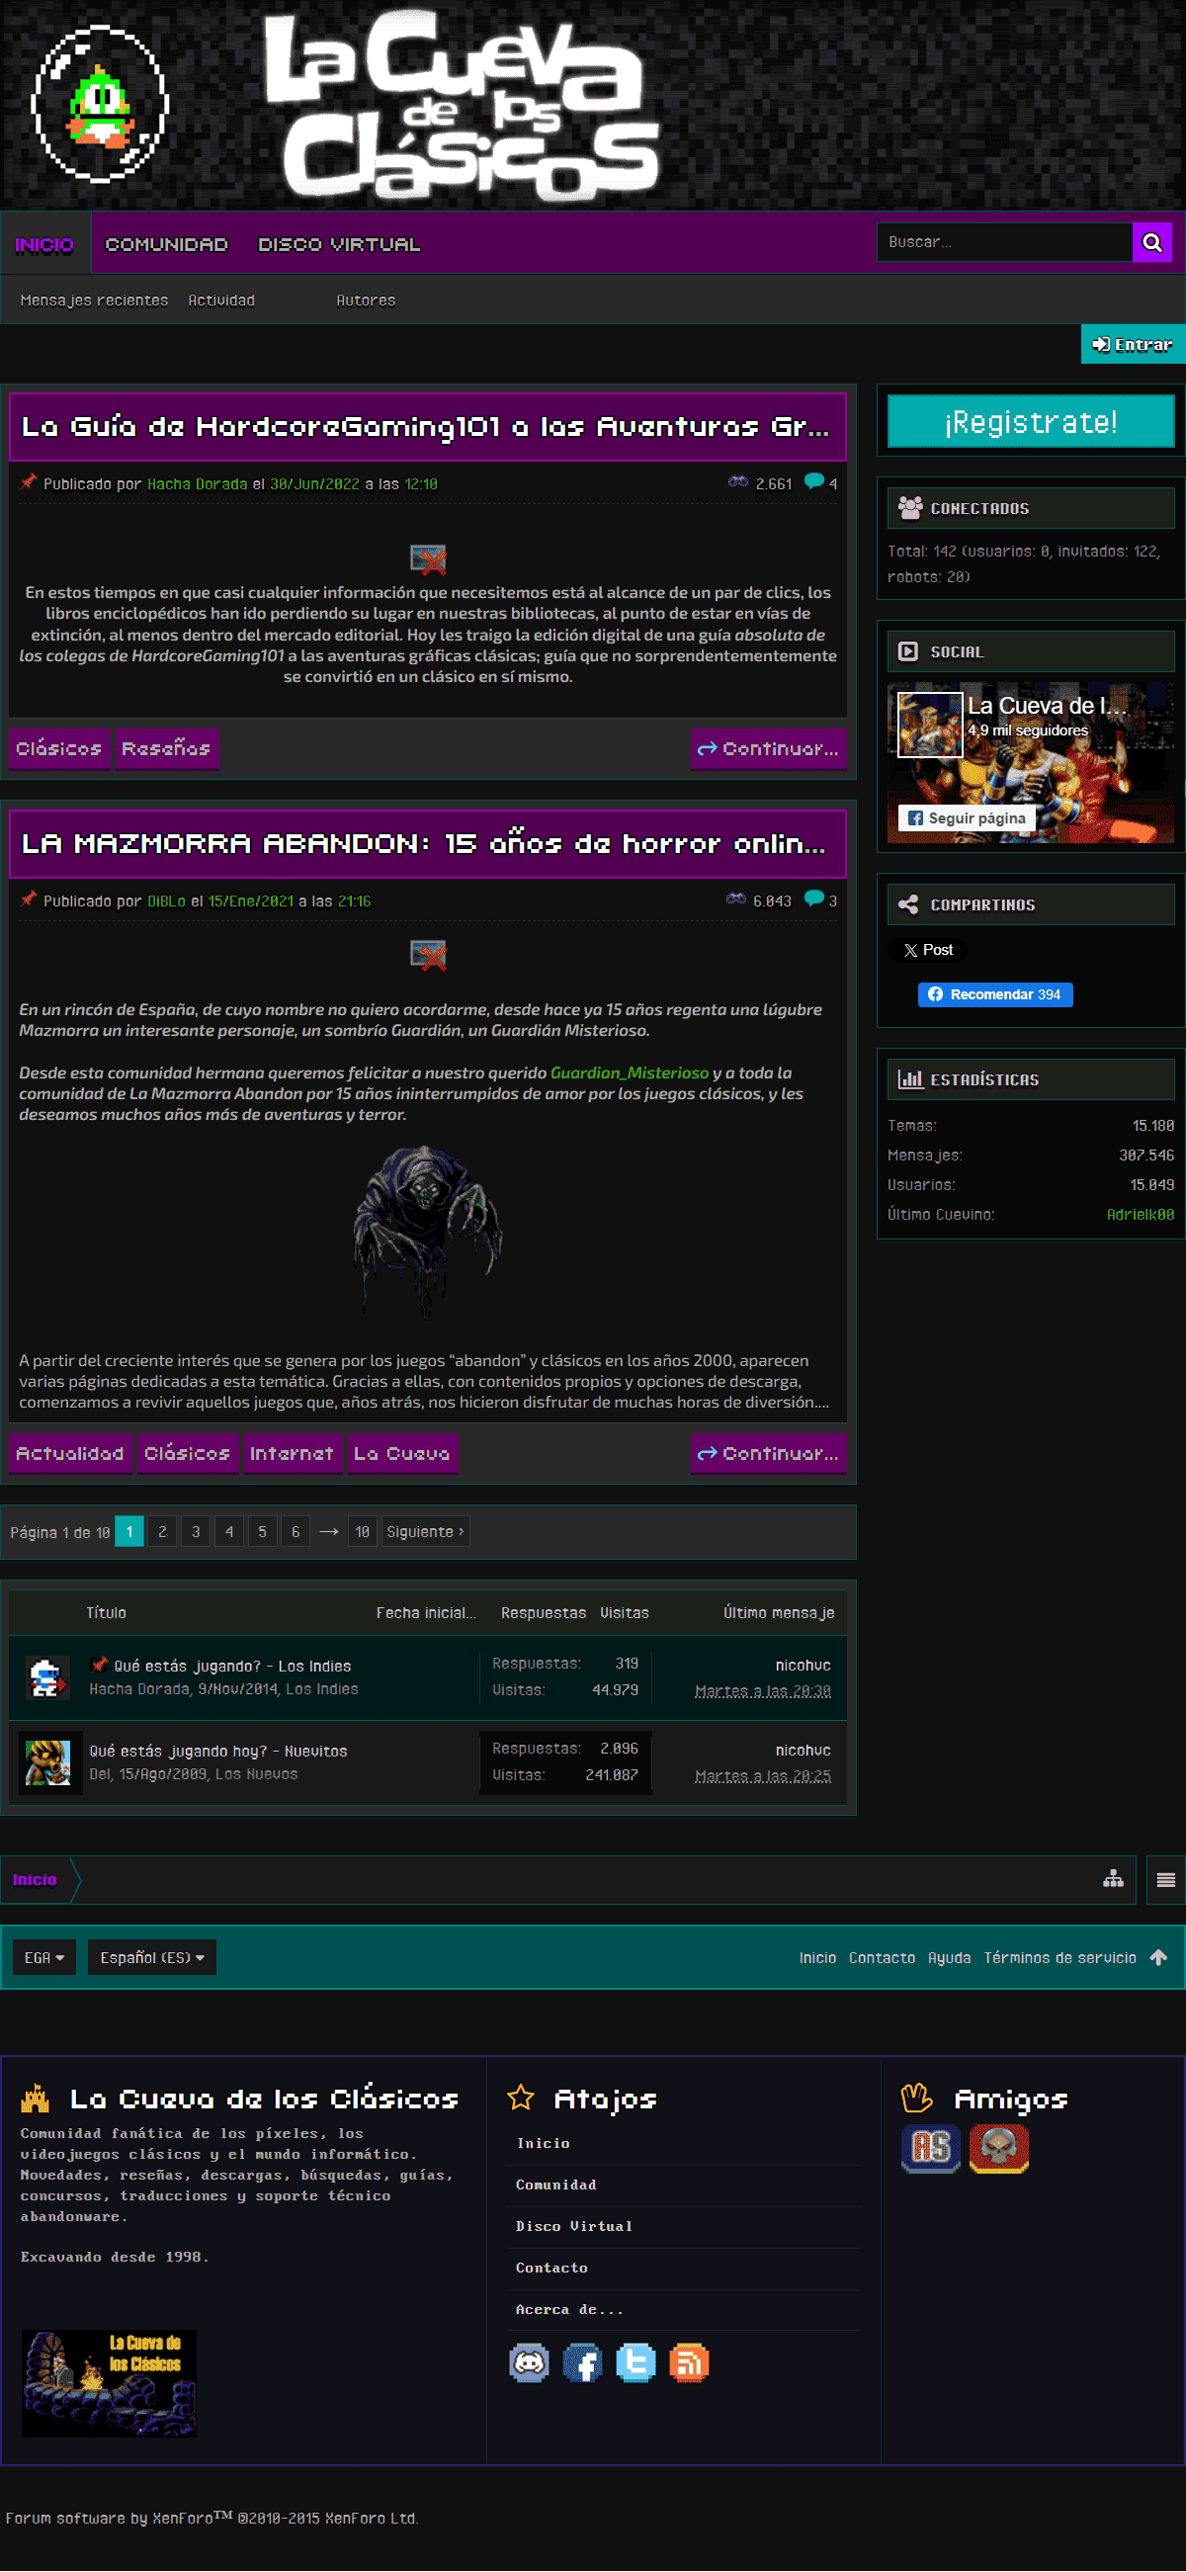Open the Facebook icon in footer

click(582, 2362)
